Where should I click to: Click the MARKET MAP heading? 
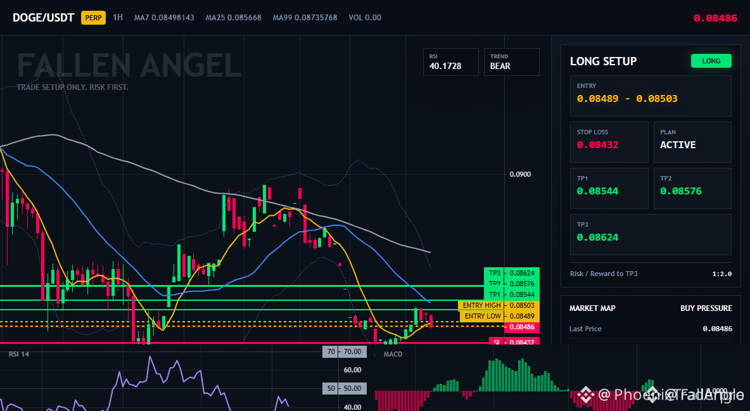[x=592, y=308]
